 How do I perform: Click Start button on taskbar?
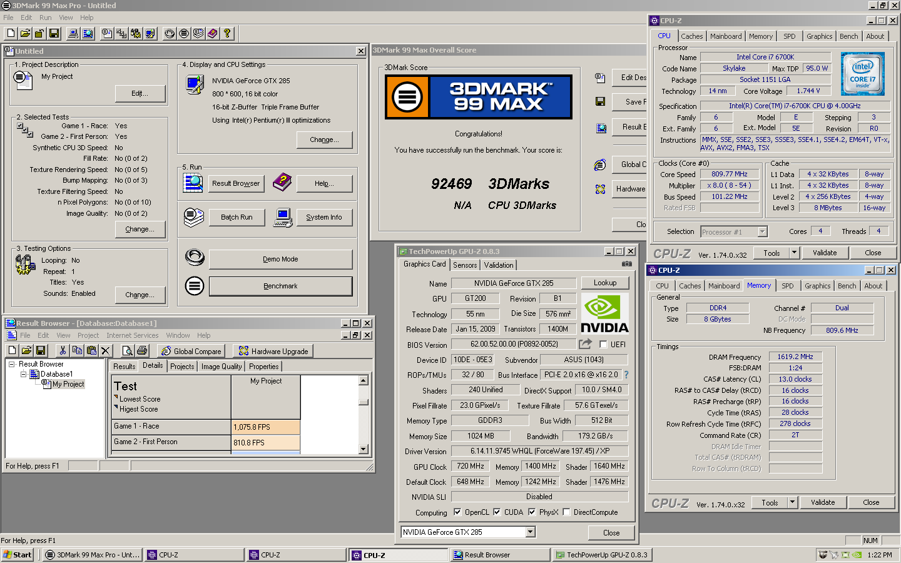[x=18, y=554]
